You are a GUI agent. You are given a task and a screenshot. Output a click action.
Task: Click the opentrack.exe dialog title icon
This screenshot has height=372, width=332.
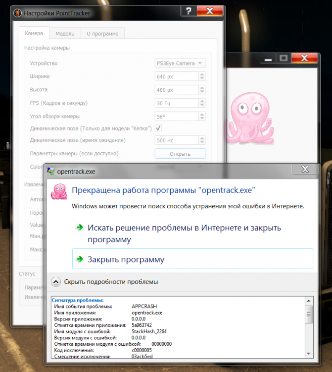51,171
